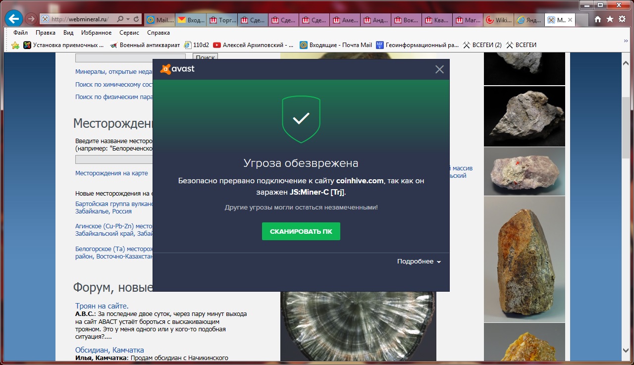This screenshot has width=634, height=365.
Task: Close the current webmineral tab
Action: pos(570,20)
